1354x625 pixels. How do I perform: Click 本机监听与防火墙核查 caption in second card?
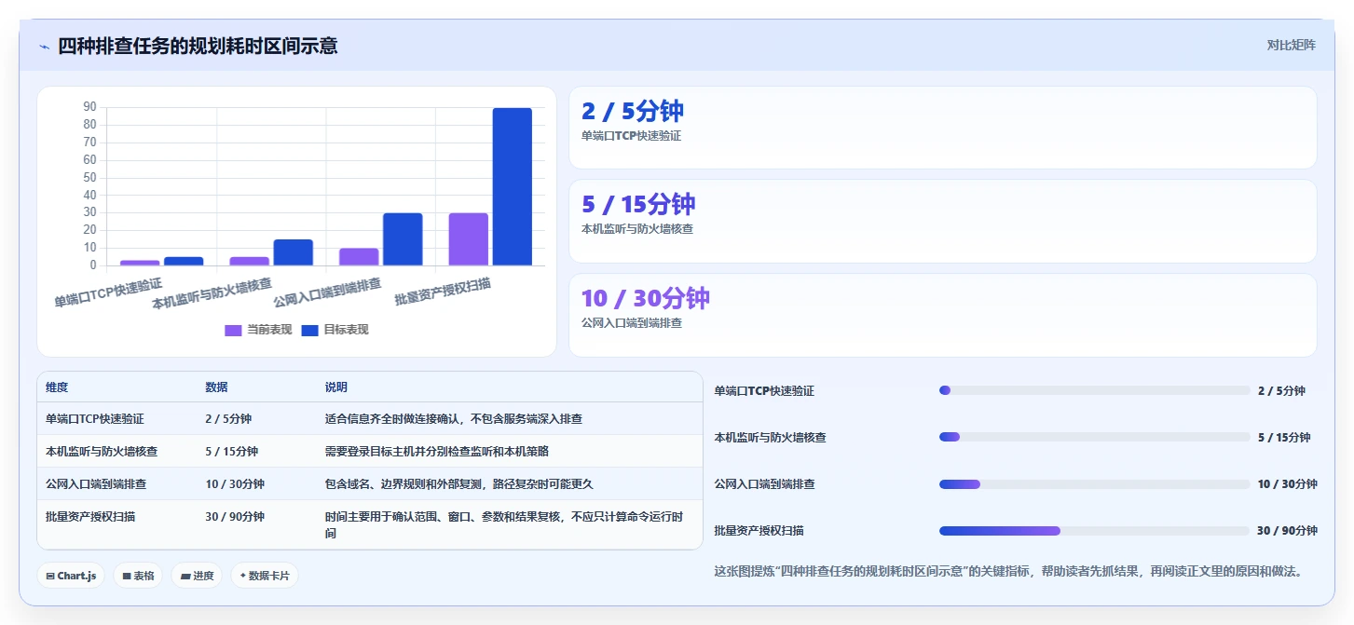pyautogui.click(x=637, y=229)
